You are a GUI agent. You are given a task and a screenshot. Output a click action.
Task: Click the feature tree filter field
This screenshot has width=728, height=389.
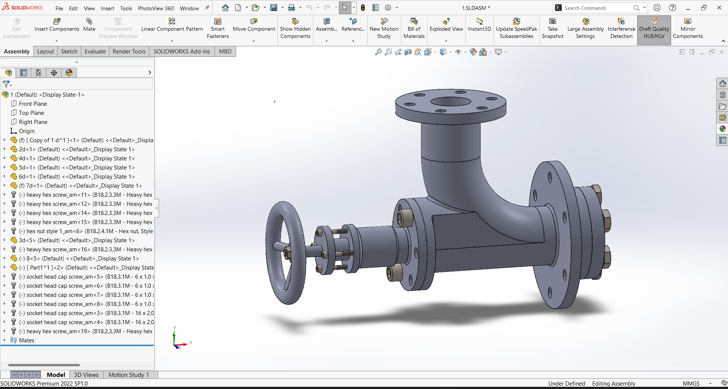pyautogui.click(x=77, y=84)
